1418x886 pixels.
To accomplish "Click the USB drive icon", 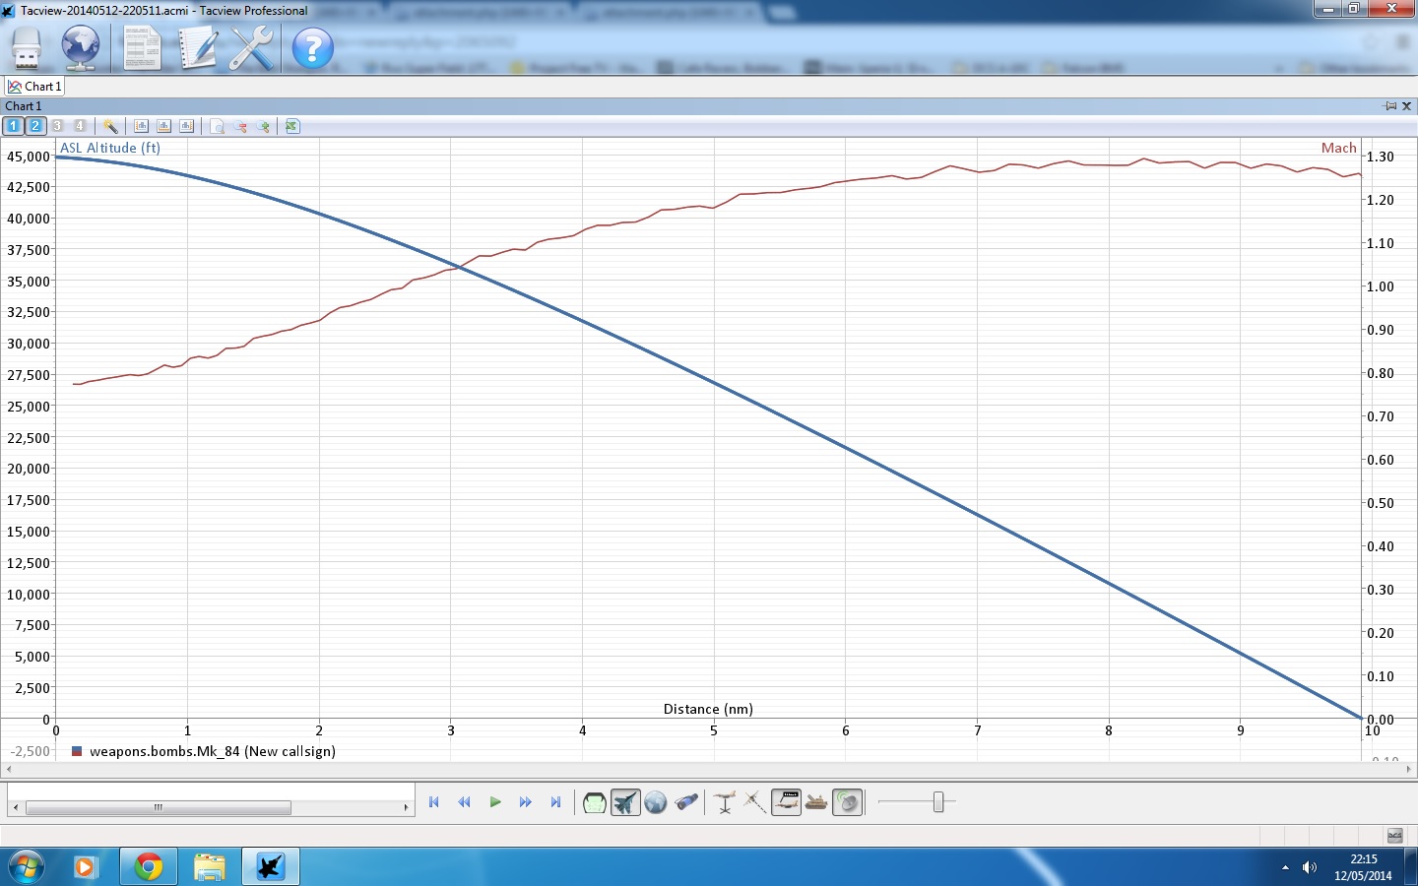I will [27, 47].
